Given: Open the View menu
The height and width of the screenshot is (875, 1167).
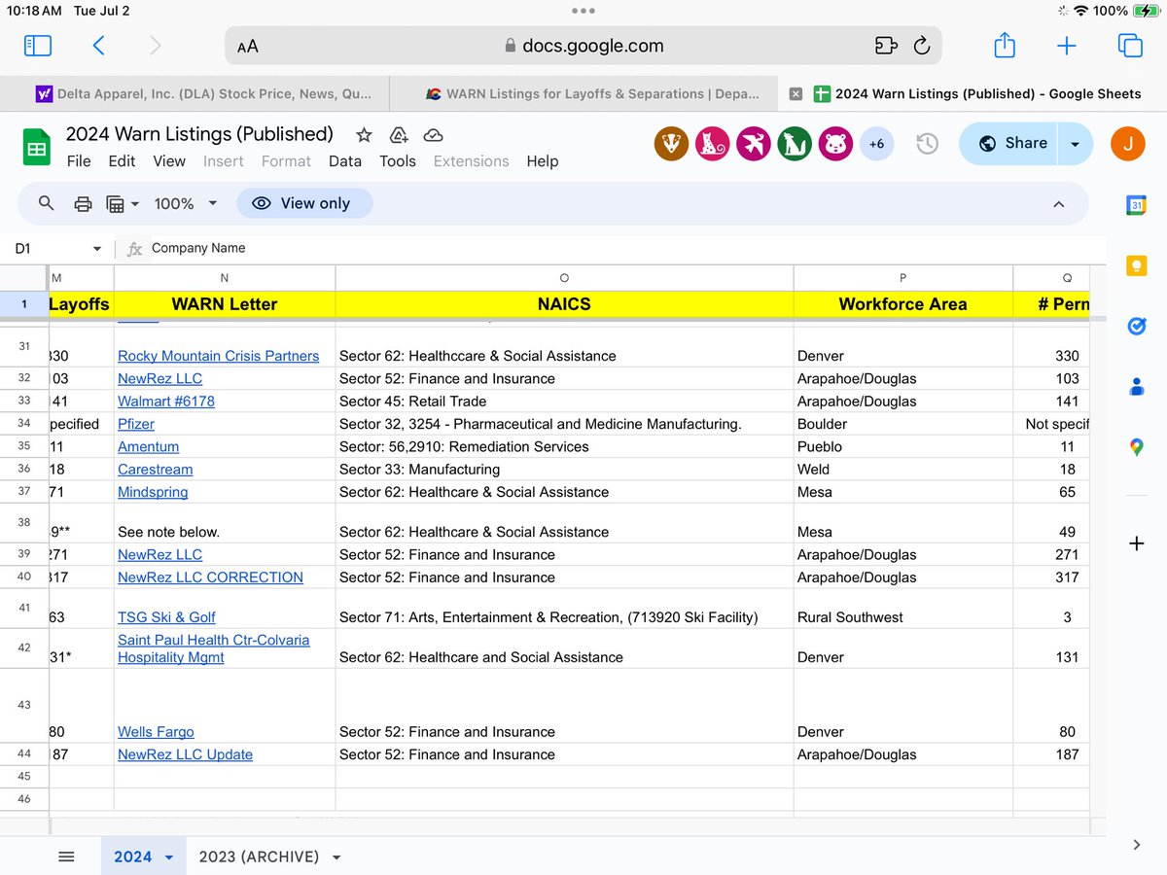Looking at the screenshot, I should pos(169,161).
